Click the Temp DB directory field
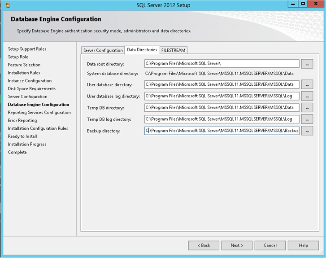 (222, 108)
